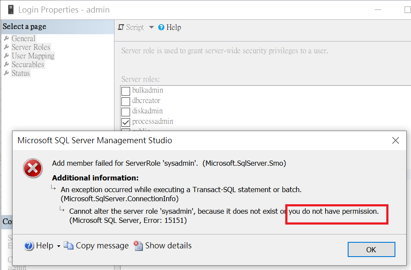
Task: Click OK in the error dialog
Action: coord(371,249)
